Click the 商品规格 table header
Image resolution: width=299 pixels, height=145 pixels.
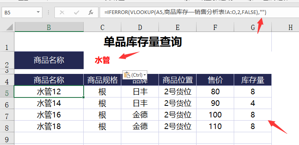pyautogui.click(x=102, y=80)
